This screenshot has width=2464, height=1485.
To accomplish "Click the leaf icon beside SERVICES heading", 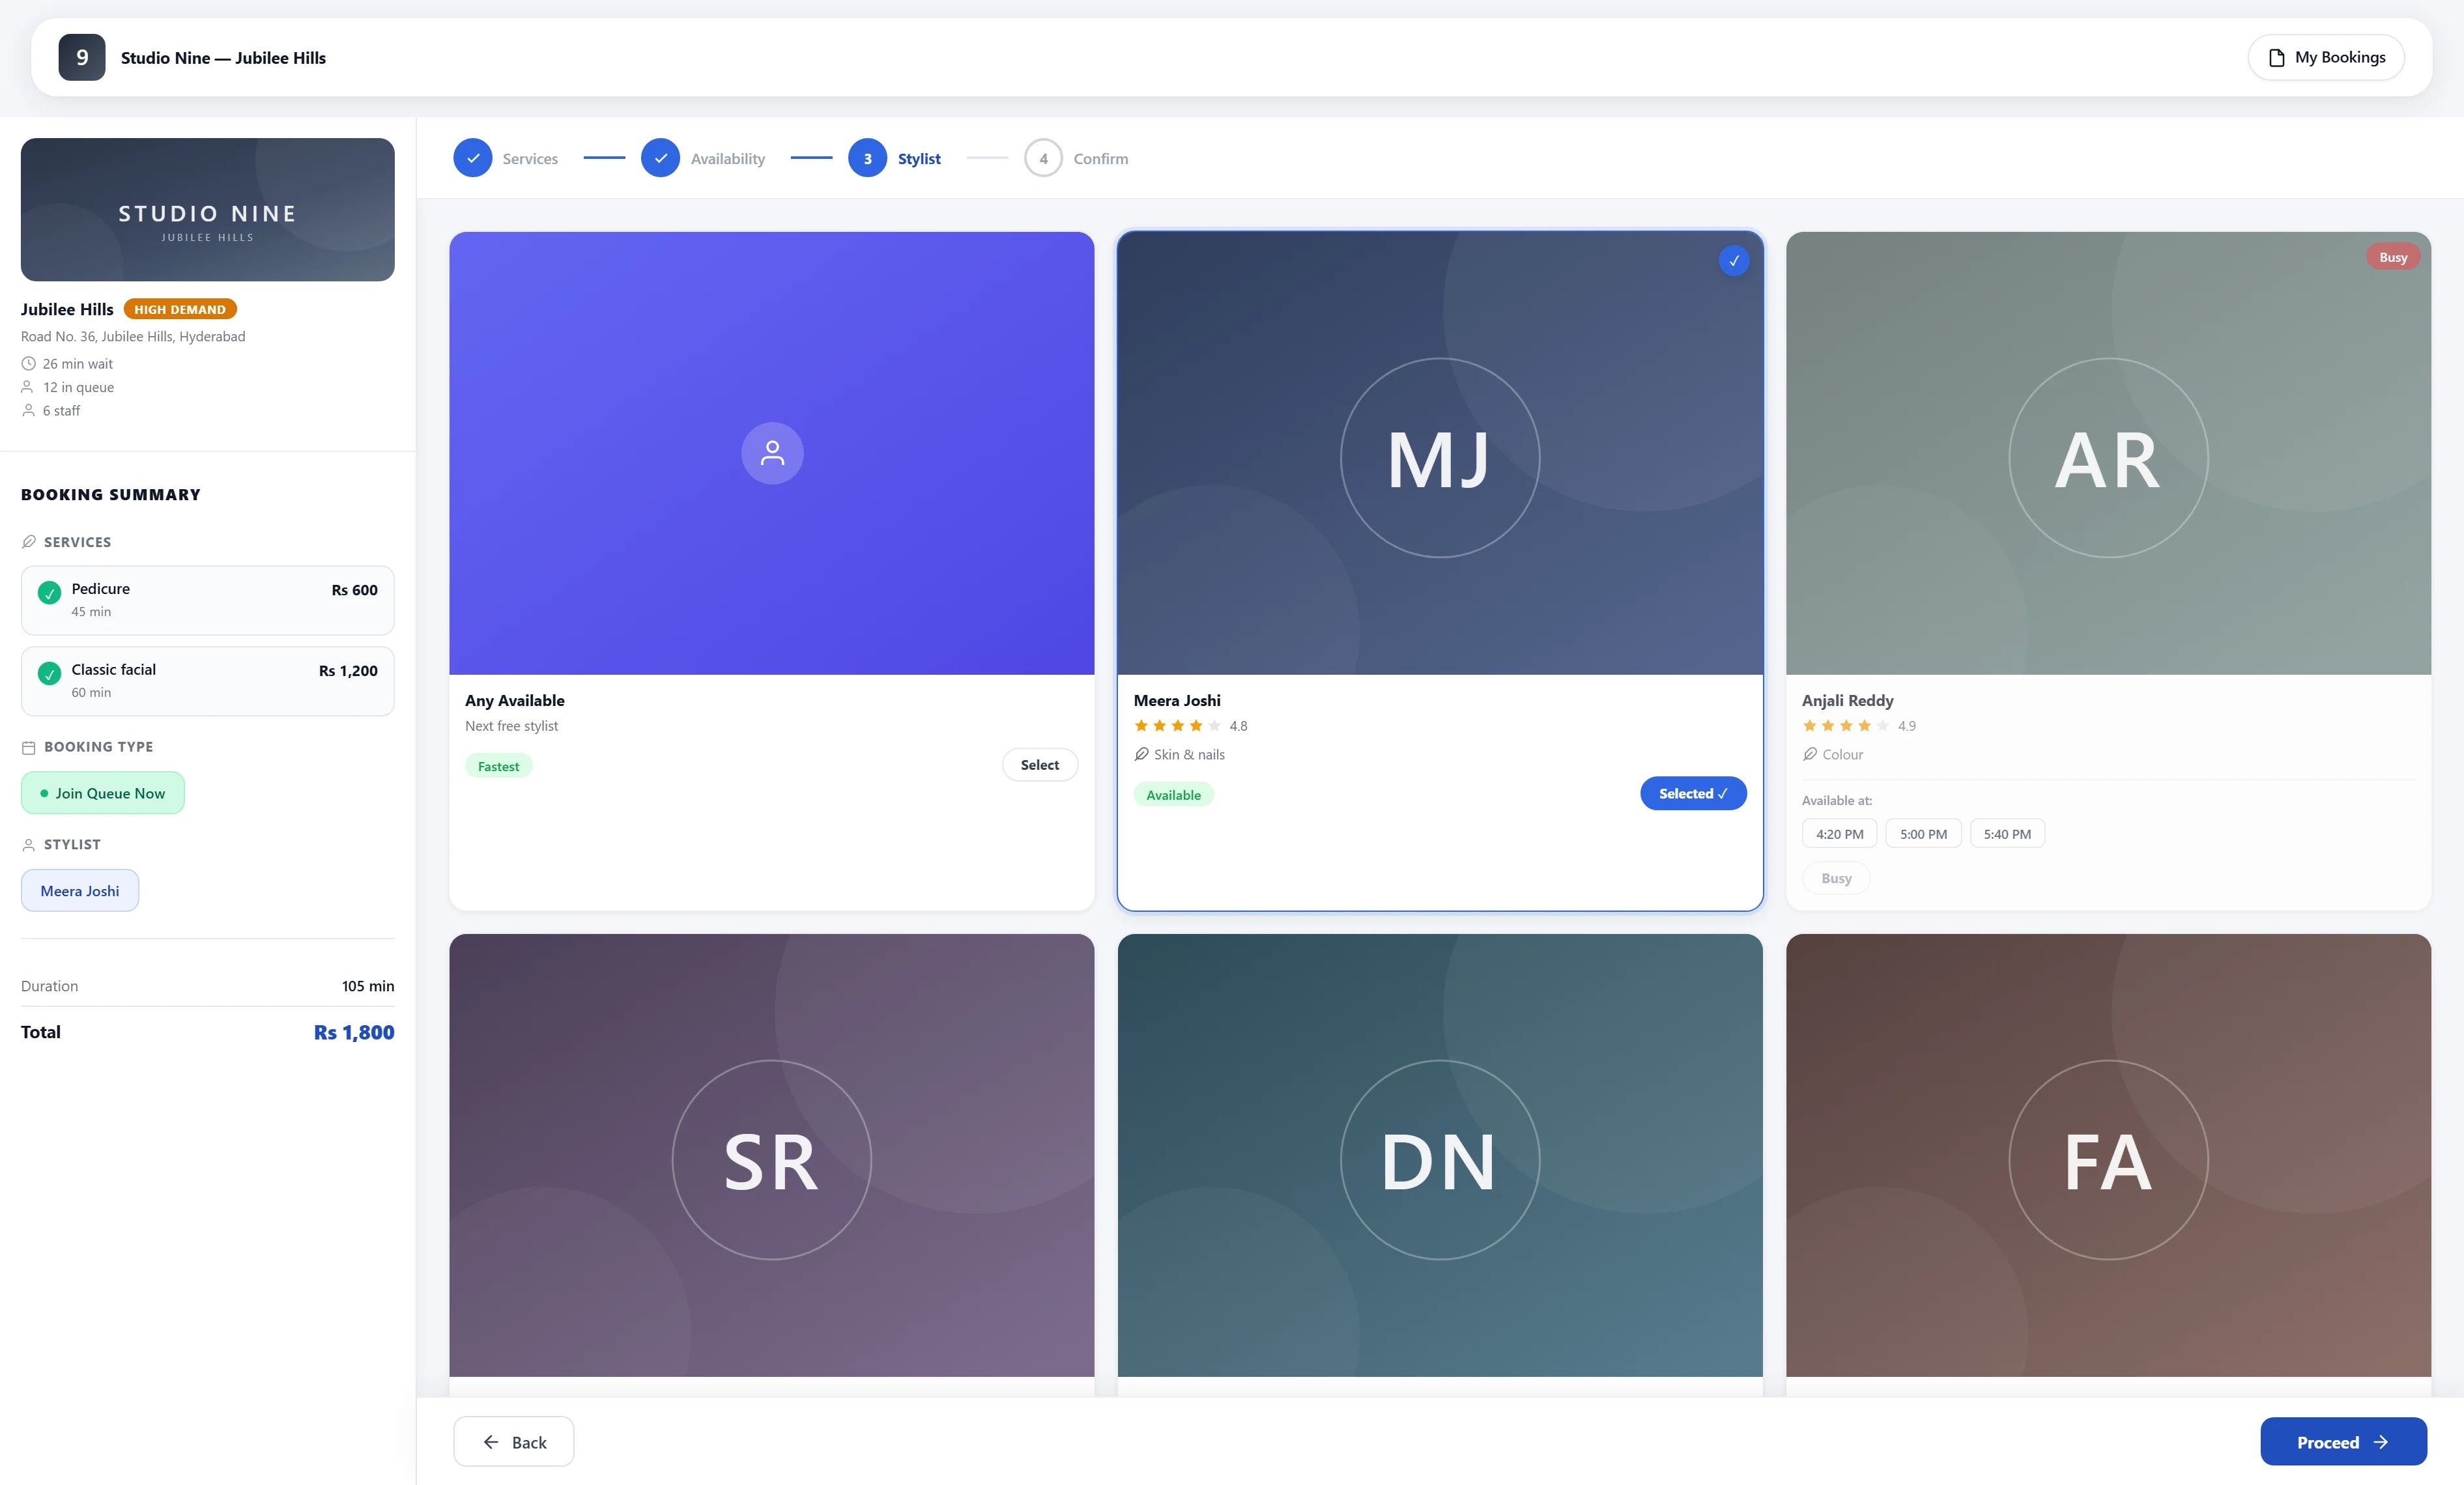I will (29, 542).
